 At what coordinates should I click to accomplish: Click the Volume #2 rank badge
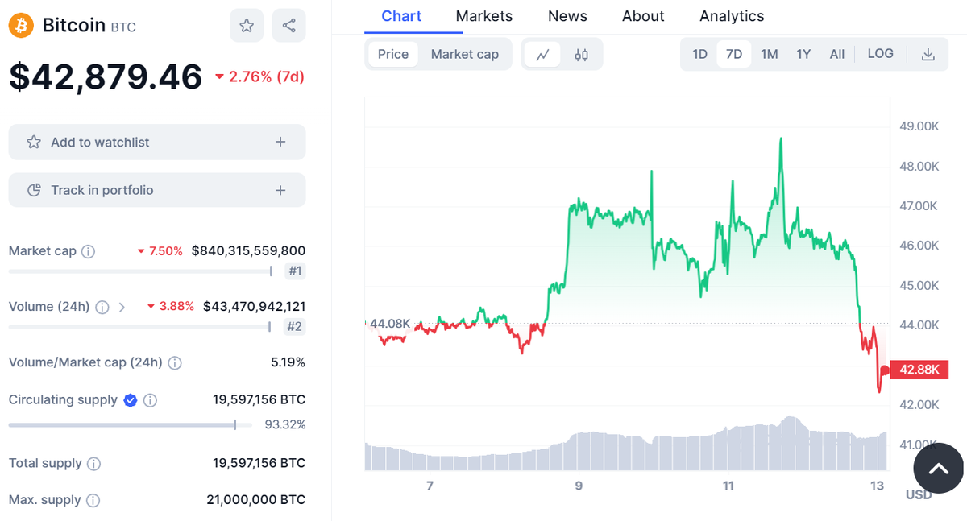tap(295, 327)
